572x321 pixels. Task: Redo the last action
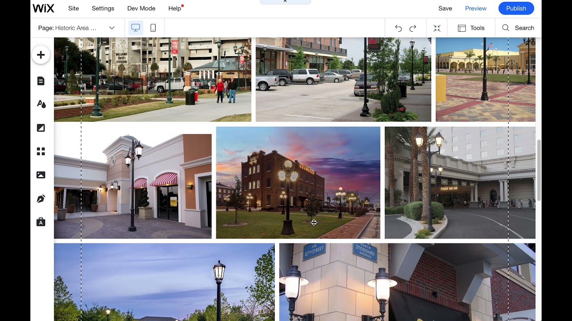click(413, 28)
